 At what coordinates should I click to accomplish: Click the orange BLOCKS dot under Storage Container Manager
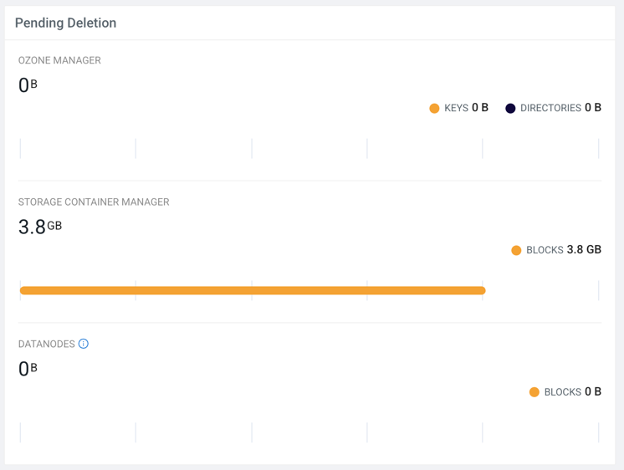point(516,250)
